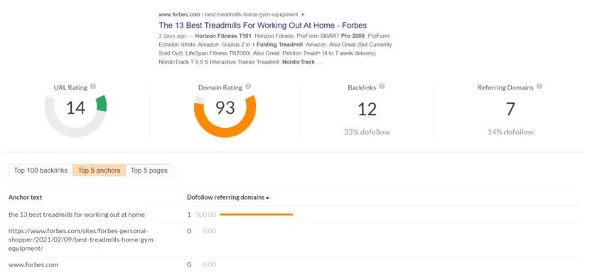Image resolution: width=590 pixels, height=280 pixels.
Task: Click the orange 100.00 percentage bar
Action: pyautogui.click(x=256, y=215)
